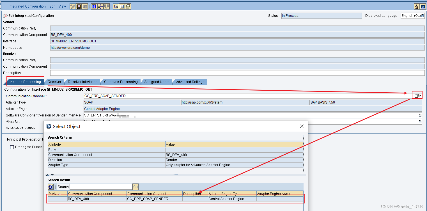Close the Select Object dialog
Viewport: 427px width, 211px height.
point(302,127)
